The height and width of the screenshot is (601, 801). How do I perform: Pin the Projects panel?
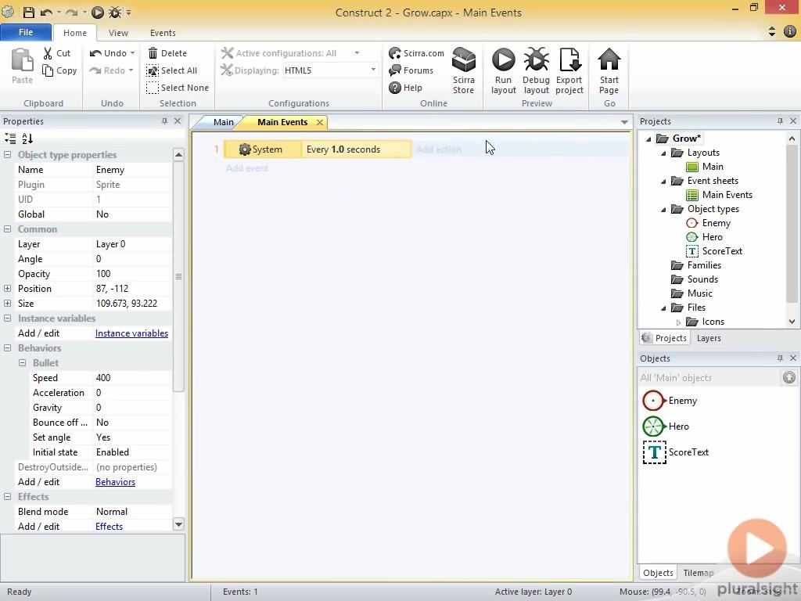[x=780, y=121]
